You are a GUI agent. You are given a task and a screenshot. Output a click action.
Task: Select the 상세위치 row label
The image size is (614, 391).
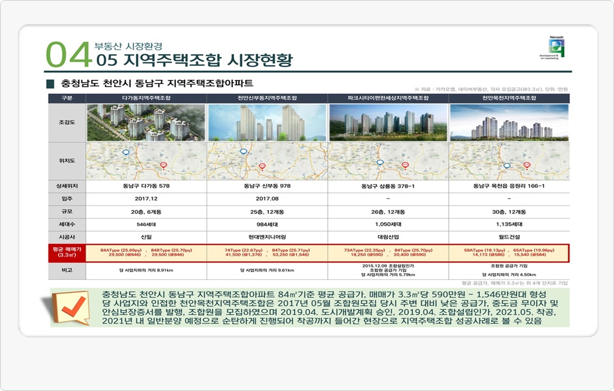(67, 186)
